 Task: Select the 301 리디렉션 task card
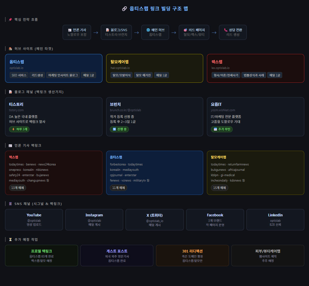tap(192, 256)
